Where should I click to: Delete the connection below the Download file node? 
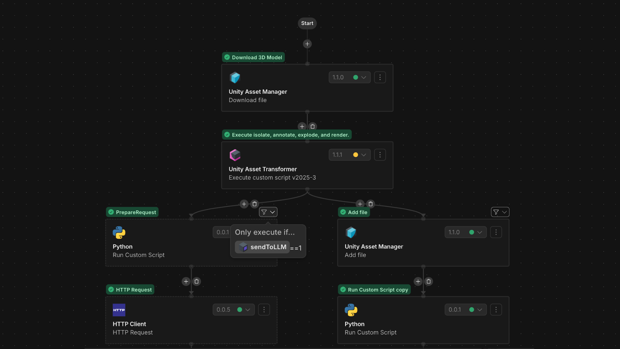[313, 127]
